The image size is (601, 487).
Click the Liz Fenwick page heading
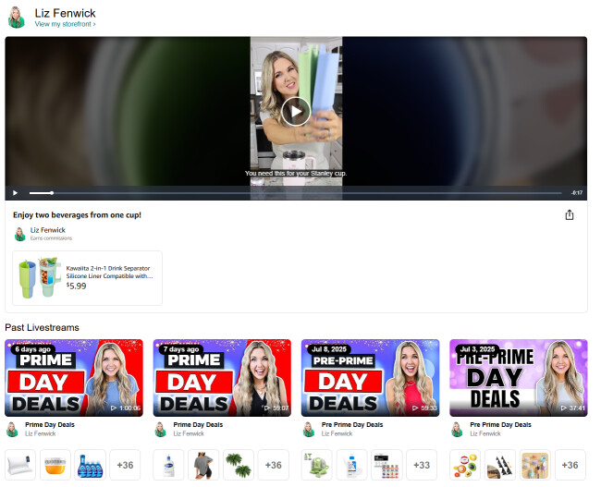tap(65, 13)
